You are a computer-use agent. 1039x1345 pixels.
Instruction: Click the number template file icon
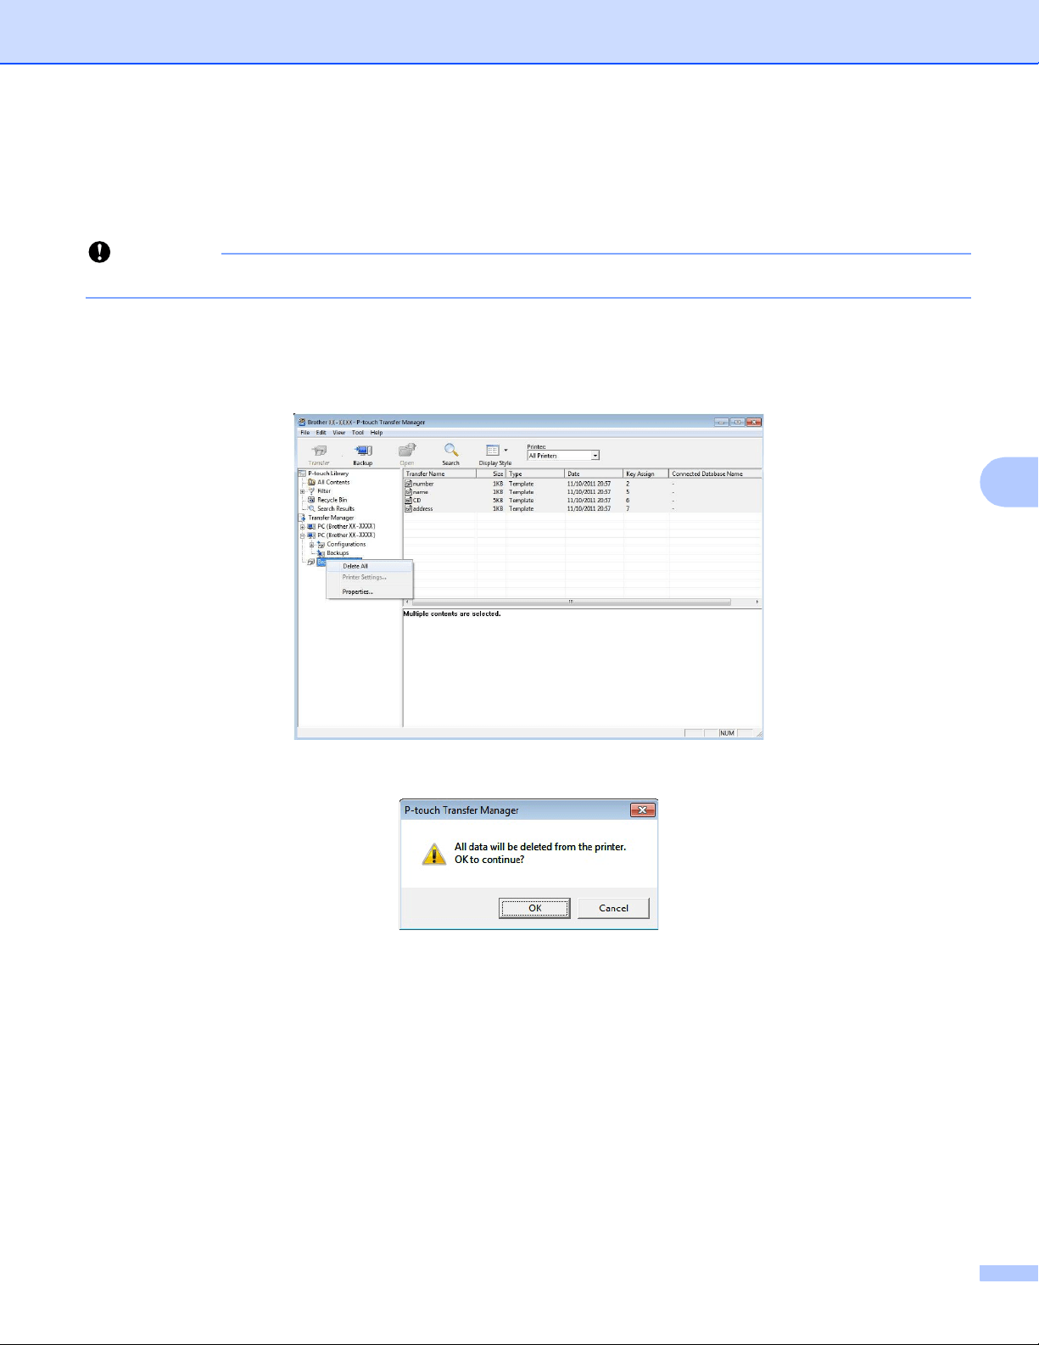coord(408,484)
